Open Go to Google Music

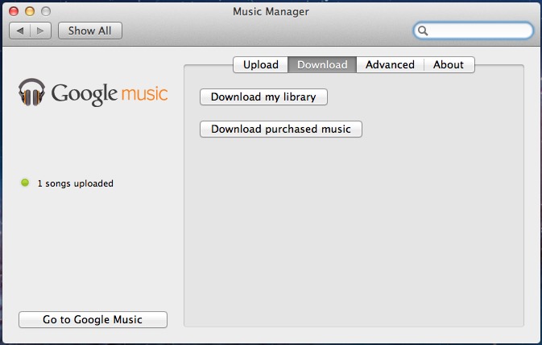tap(93, 319)
